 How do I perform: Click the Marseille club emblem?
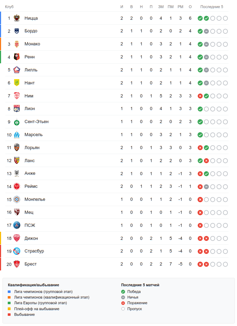(17, 135)
